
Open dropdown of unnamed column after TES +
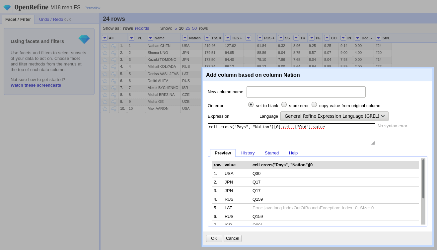249,38
